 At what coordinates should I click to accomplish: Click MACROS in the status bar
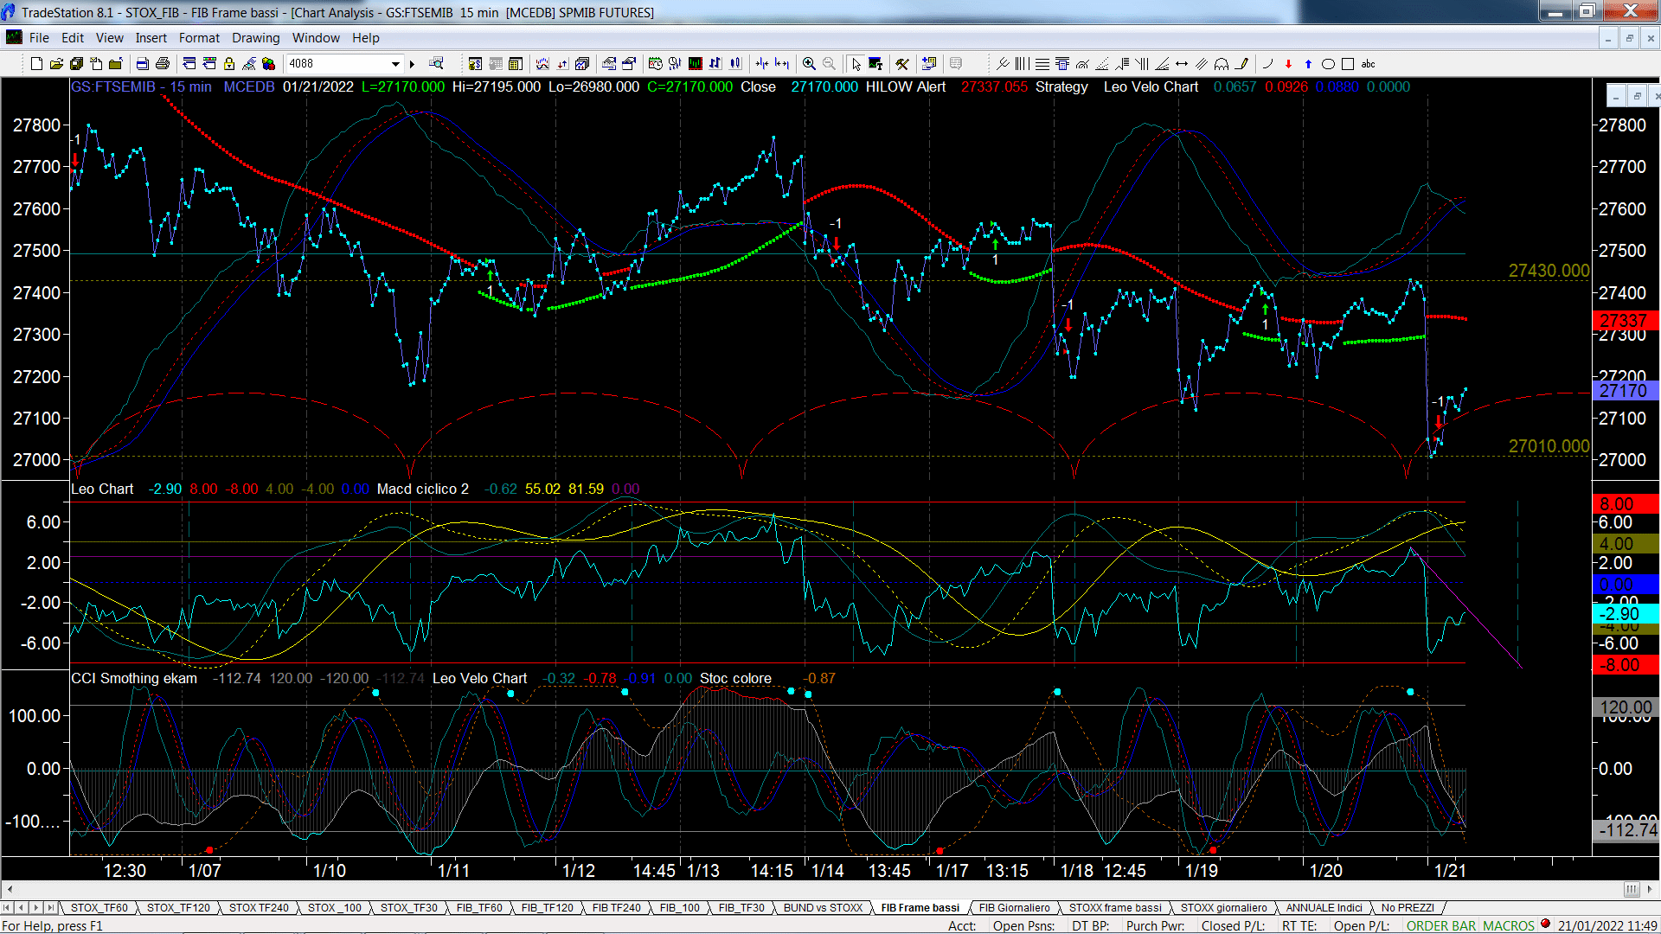tap(1508, 925)
